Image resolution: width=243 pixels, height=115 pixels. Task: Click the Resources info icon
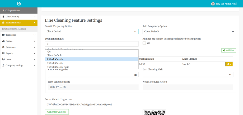tap(3, 47)
